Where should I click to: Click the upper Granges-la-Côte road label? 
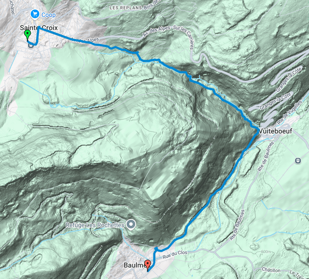pos(289,79)
